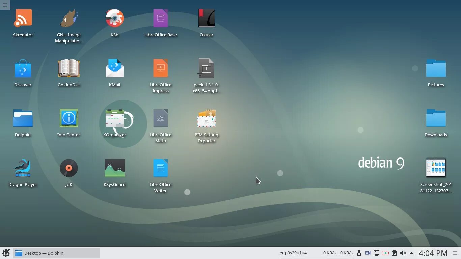Open the Dolphin file manager desktop icon

pyautogui.click(x=23, y=118)
